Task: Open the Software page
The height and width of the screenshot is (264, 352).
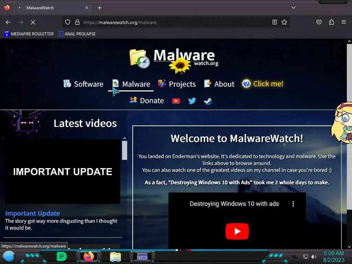Action: [x=83, y=84]
